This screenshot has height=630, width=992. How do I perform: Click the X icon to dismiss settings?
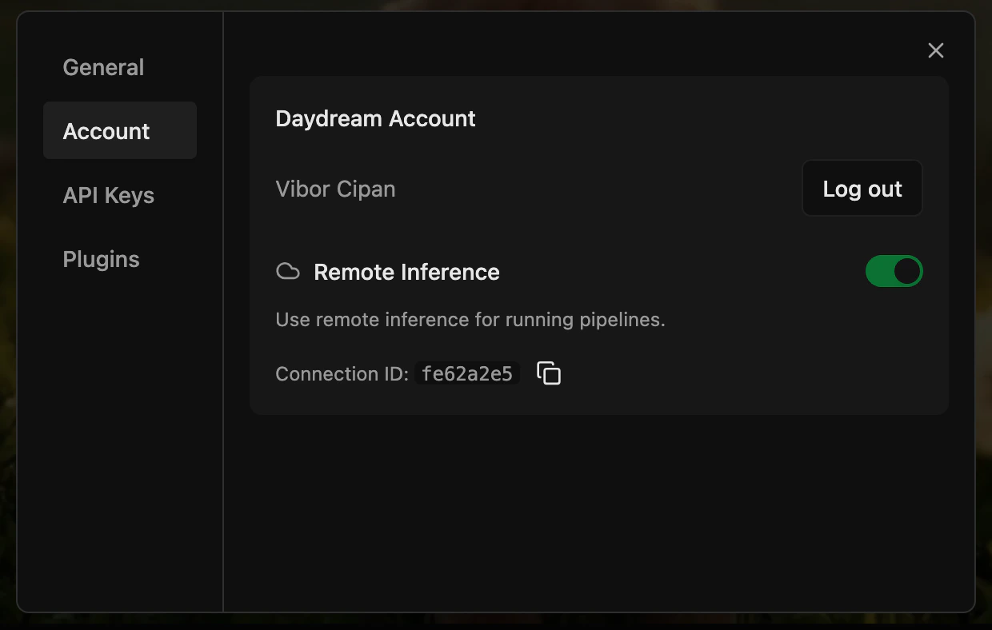click(x=935, y=50)
